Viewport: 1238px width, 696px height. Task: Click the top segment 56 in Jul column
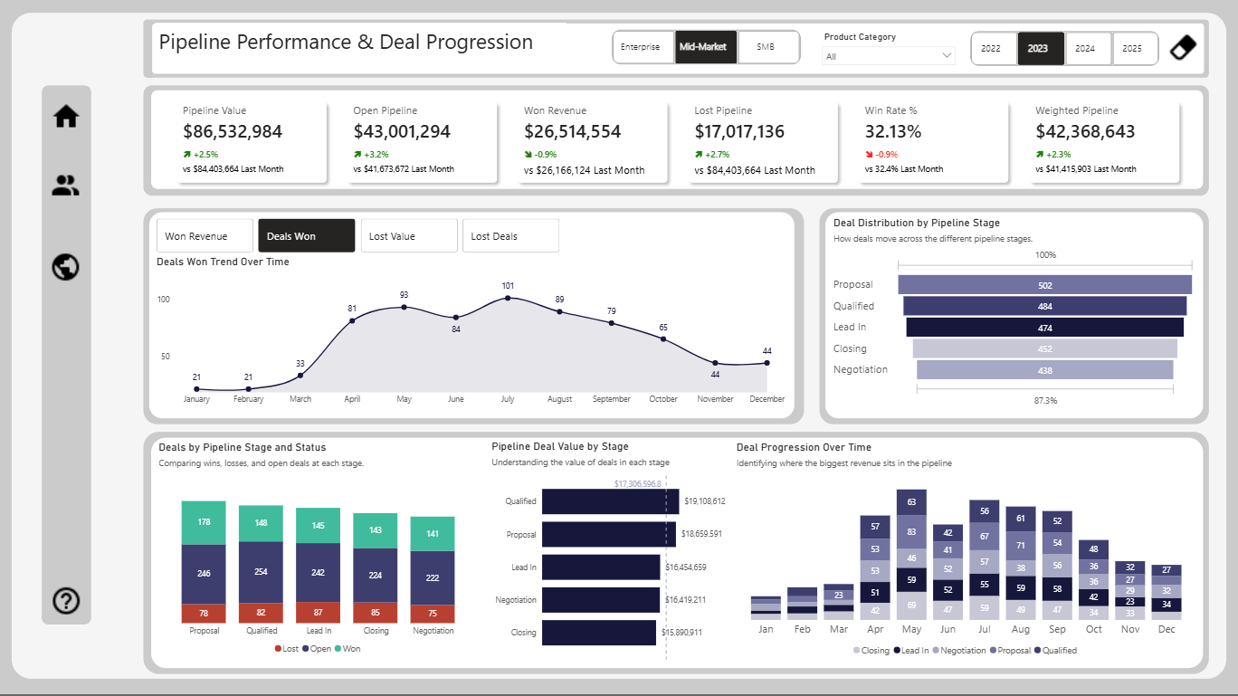pyautogui.click(x=984, y=511)
